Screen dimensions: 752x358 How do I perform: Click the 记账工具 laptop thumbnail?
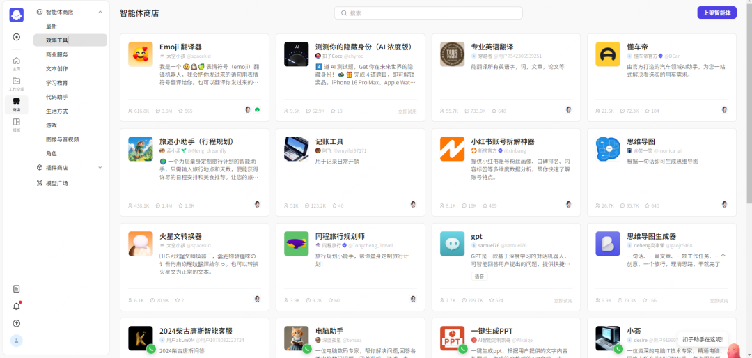tap(297, 149)
